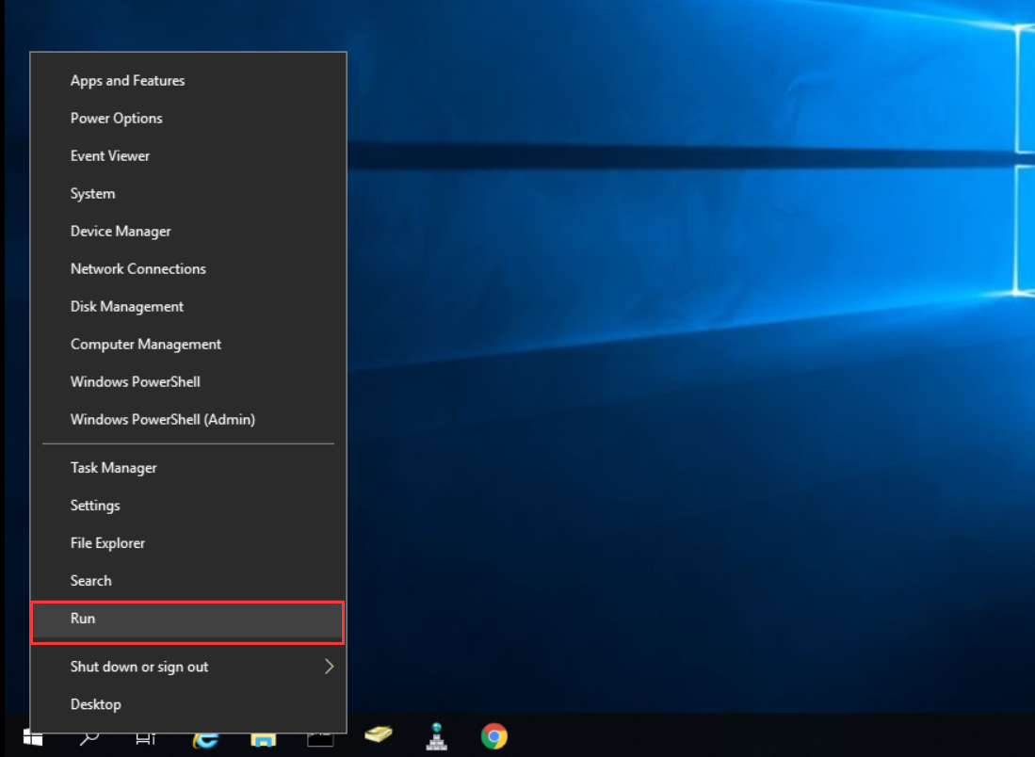The image size is (1035, 757).
Task: Open the Store icon in taskbar
Action: (x=264, y=738)
